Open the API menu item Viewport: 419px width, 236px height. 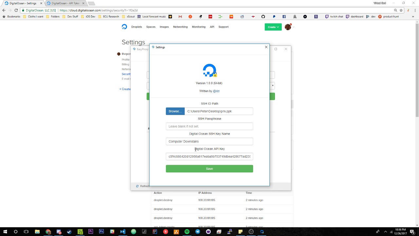coord(212,27)
